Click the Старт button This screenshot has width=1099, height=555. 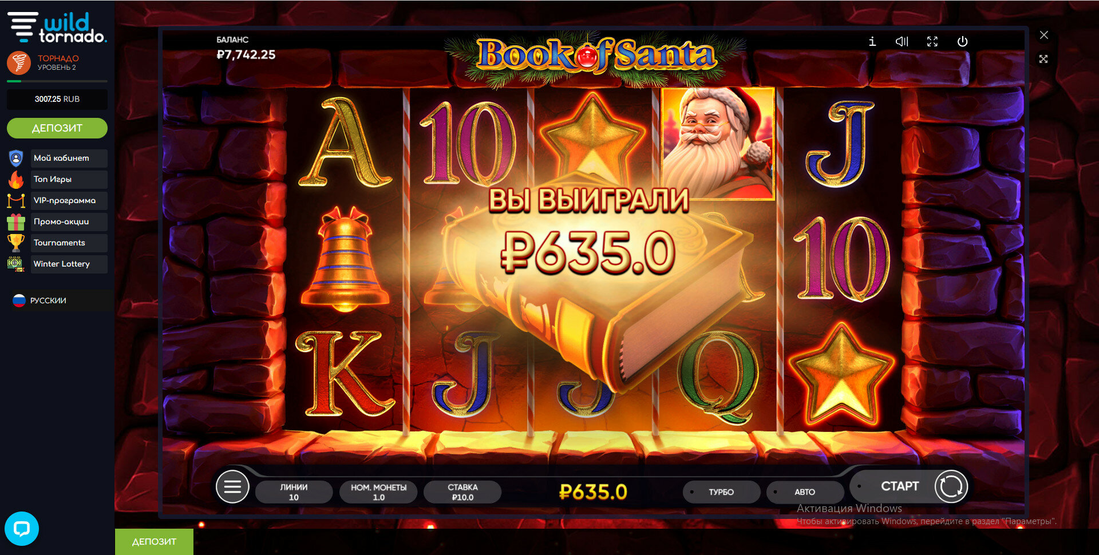point(899,486)
